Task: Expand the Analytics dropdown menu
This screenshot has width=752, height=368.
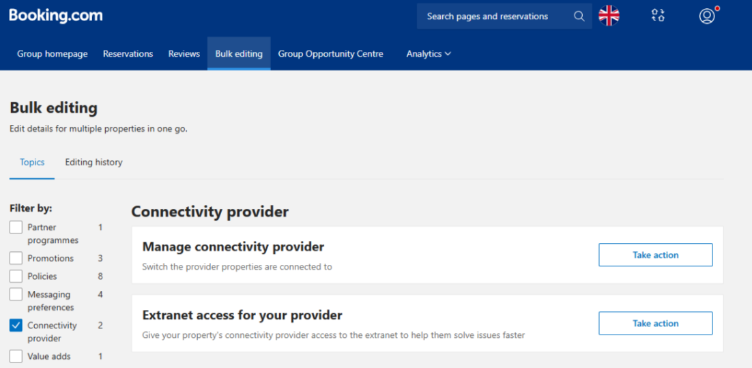Action: (x=429, y=54)
